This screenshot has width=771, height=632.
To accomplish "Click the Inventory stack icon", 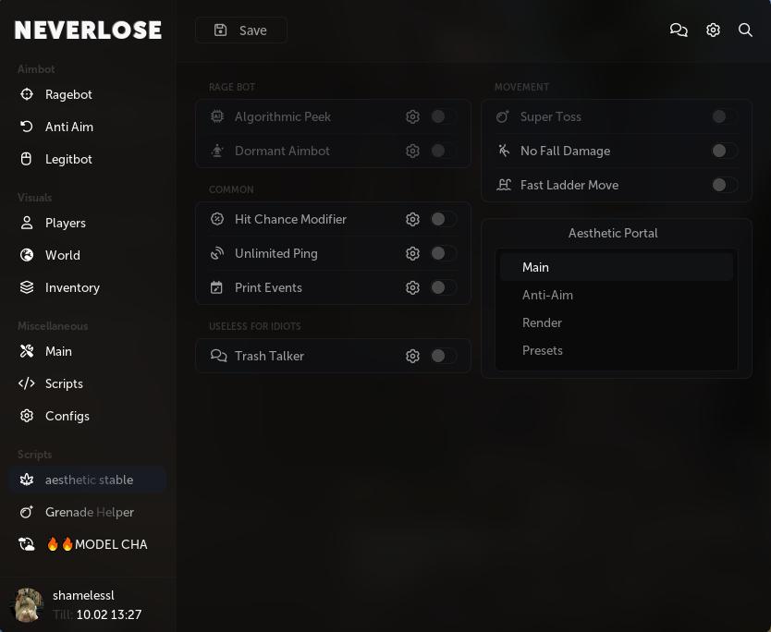I will [x=27, y=287].
